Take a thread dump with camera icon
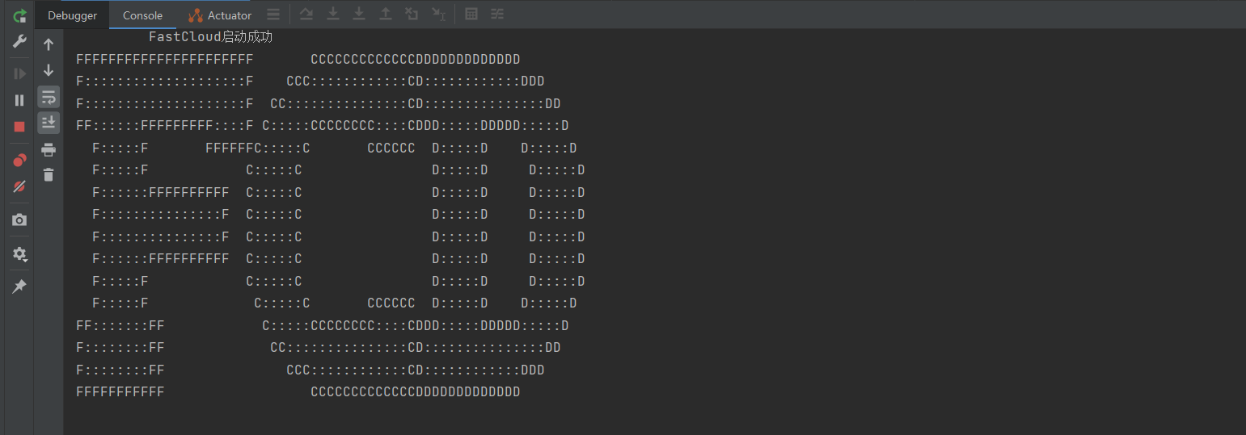The width and height of the screenshot is (1246, 435). [x=19, y=220]
